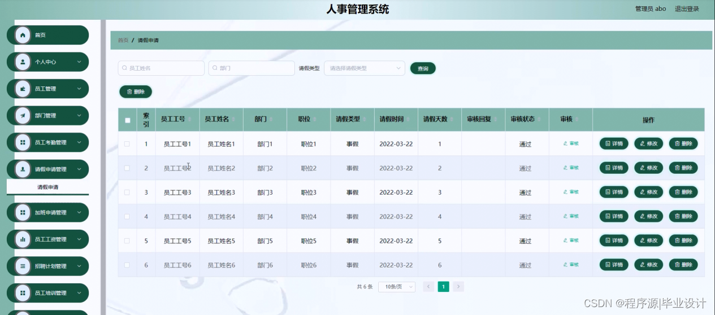Open 详情 for 员工工号1 row
The height and width of the screenshot is (315, 715).
click(x=614, y=144)
